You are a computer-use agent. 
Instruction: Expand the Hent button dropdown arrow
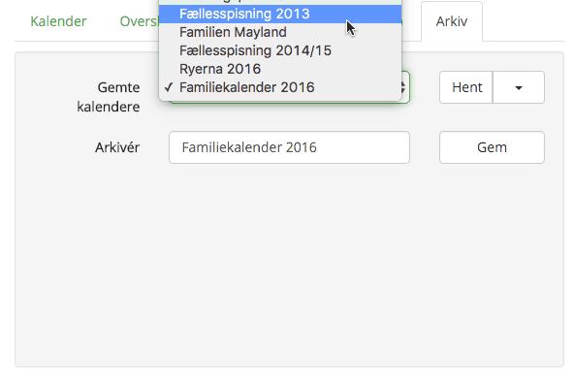pyautogui.click(x=519, y=87)
